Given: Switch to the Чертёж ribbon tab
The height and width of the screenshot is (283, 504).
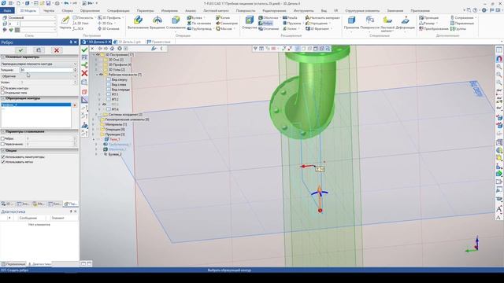Looking at the screenshot, I should [x=49, y=10].
